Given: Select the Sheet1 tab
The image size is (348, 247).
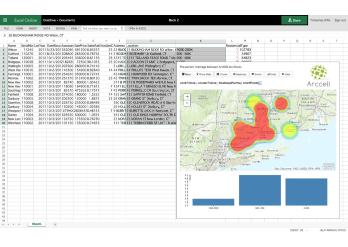Looking at the screenshot, I should pyautogui.click(x=37, y=224).
